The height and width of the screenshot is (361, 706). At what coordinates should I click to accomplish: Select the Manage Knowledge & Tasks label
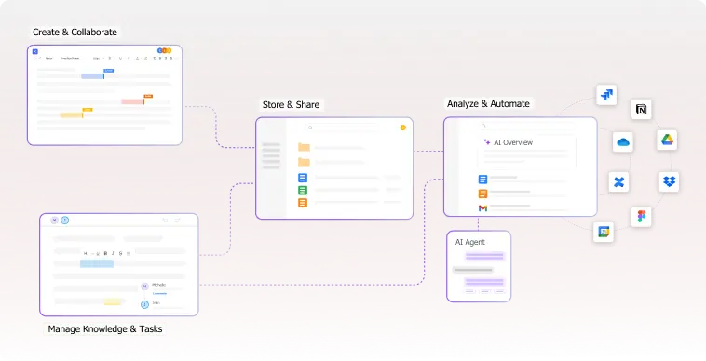(x=105, y=329)
